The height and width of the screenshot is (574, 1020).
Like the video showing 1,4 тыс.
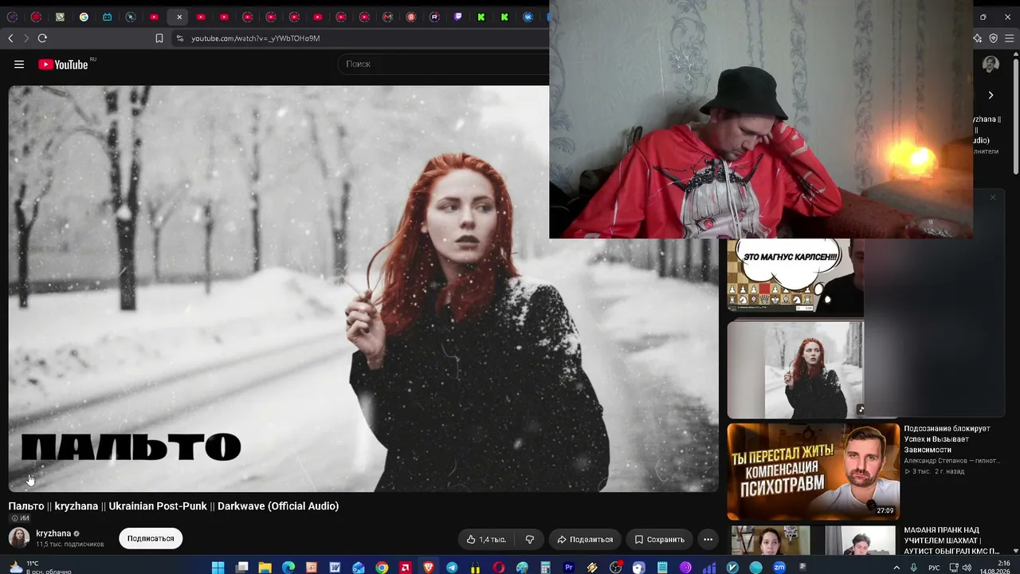[486, 540]
